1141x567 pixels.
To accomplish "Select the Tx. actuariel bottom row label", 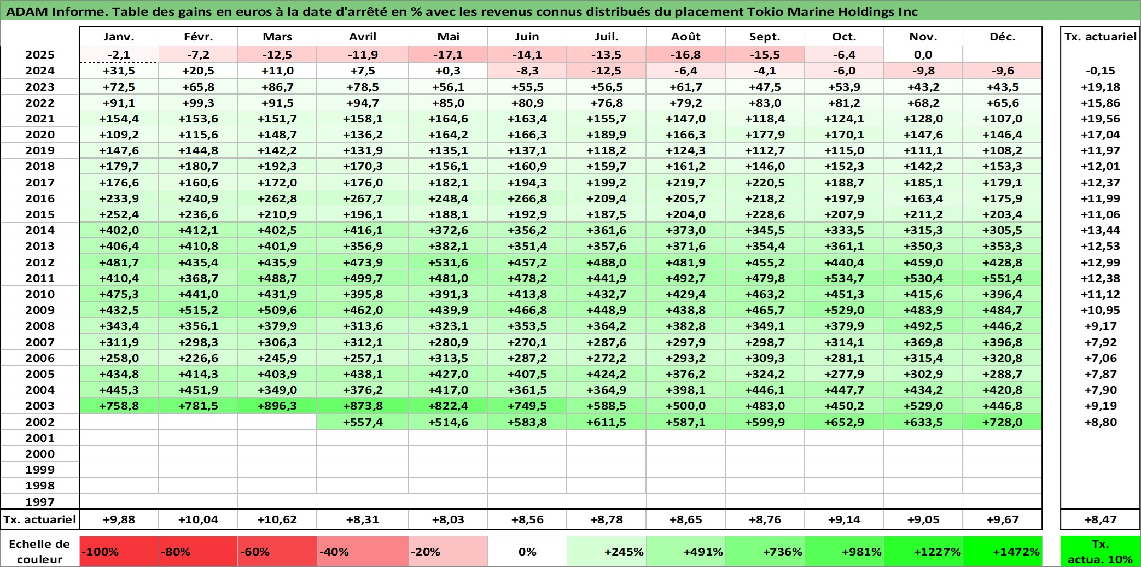I will [x=40, y=519].
